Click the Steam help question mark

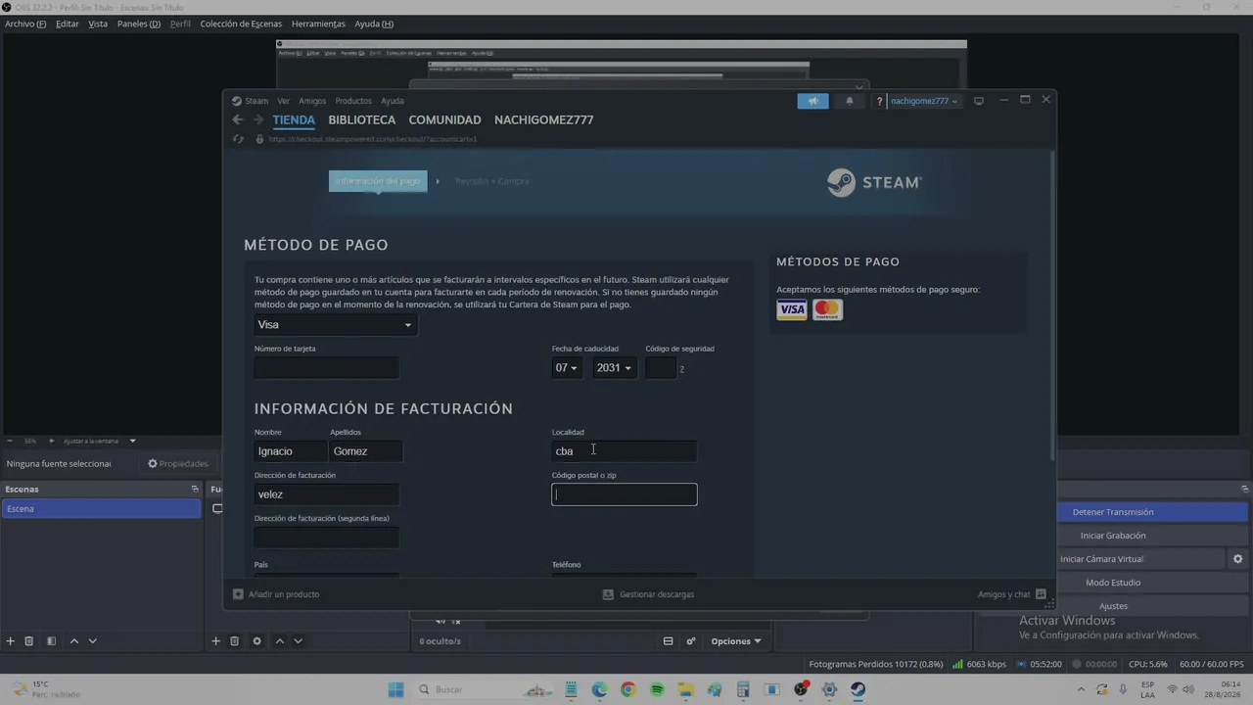point(879,101)
